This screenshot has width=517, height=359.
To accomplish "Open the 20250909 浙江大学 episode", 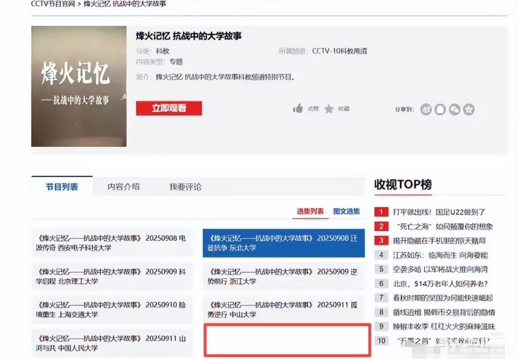I will 283,276.
